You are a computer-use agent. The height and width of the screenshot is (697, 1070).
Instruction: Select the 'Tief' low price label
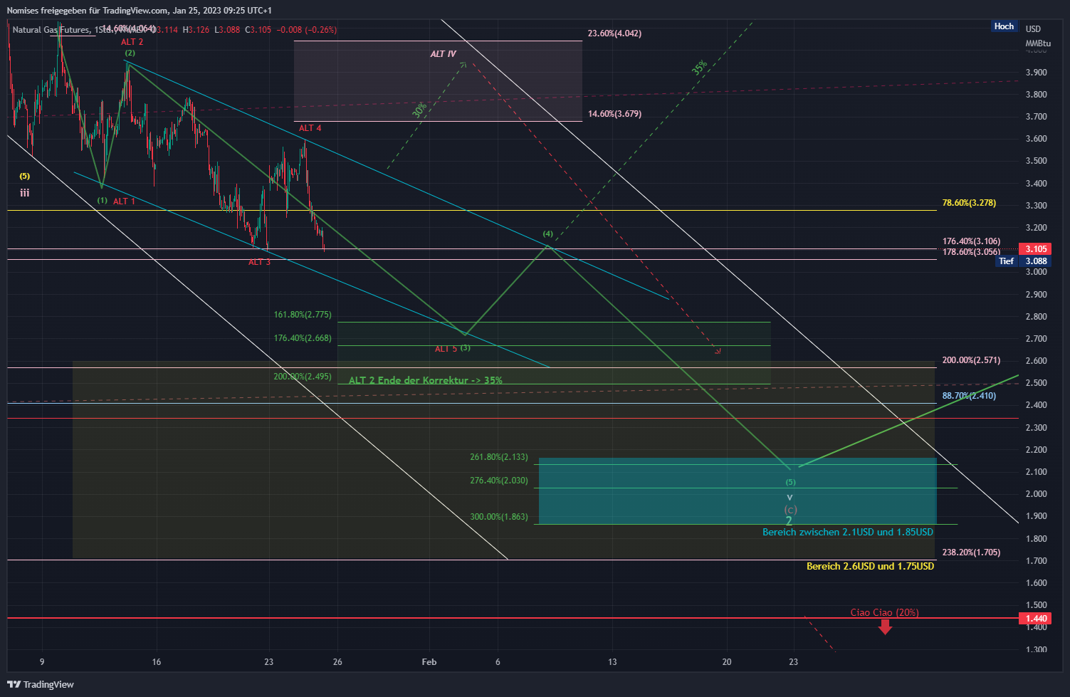tap(1006, 261)
